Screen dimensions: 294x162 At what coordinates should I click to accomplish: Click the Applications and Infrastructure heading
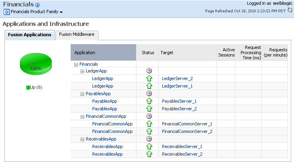(x=46, y=24)
